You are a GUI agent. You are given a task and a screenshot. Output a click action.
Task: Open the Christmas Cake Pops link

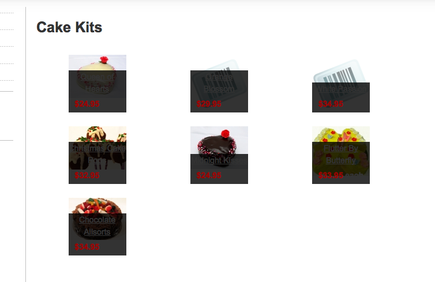tap(97, 154)
